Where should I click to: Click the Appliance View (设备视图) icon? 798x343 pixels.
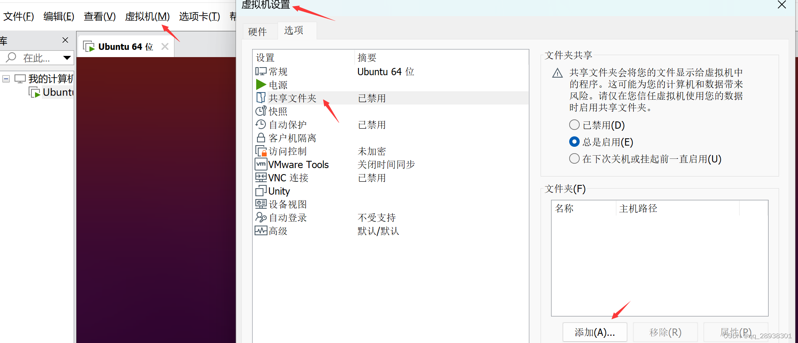(x=261, y=204)
